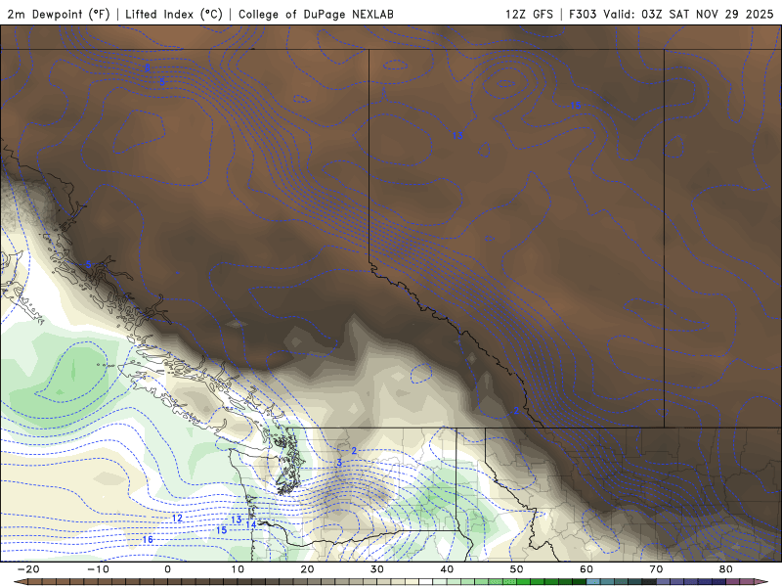Click the left arrow end of the color bar
This screenshot has width=782, height=587.
click(21, 582)
